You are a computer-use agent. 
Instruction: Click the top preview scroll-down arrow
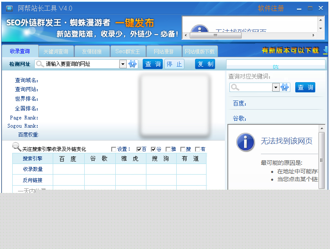pyautogui.click(x=321, y=28)
